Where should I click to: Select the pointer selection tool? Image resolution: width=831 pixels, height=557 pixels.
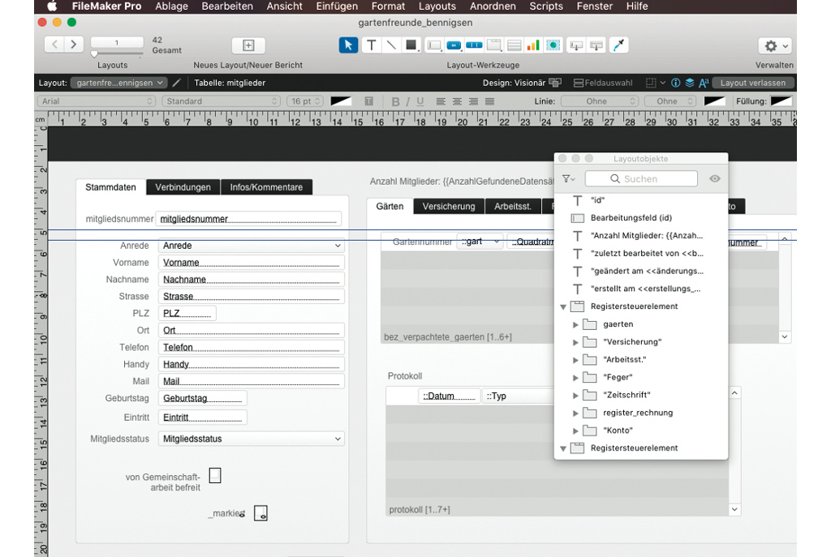pos(348,45)
